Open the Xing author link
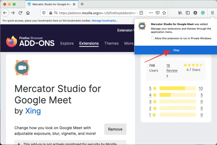Image resolution: width=217 pixels, height=145 pixels. point(33,111)
